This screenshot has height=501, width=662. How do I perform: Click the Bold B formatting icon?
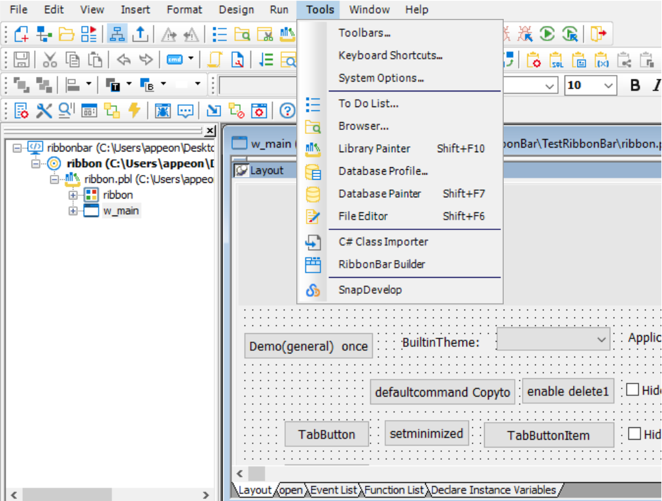click(x=635, y=86)
